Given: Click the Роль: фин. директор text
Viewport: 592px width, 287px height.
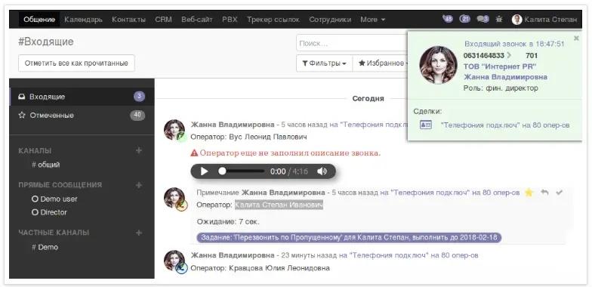Looking at the screenshot, I should tap(501, 88).
